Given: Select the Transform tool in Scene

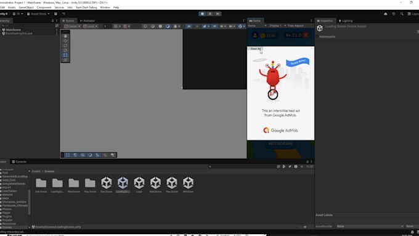Looking at the screenshot, I should 65,60.
